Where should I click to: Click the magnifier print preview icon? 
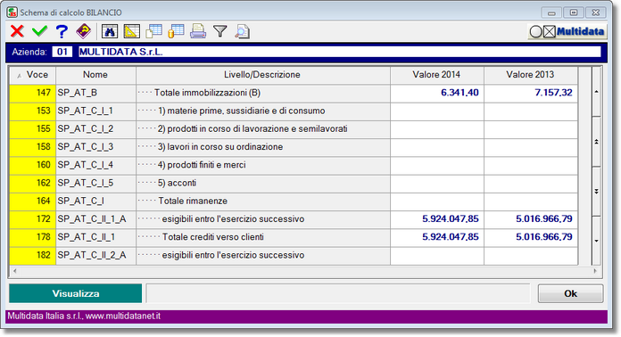coord(242,31)
